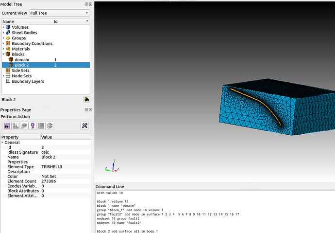Expand the Volumes tree node
Viewport: 335px width, 233px height.
tap(3, 27)
